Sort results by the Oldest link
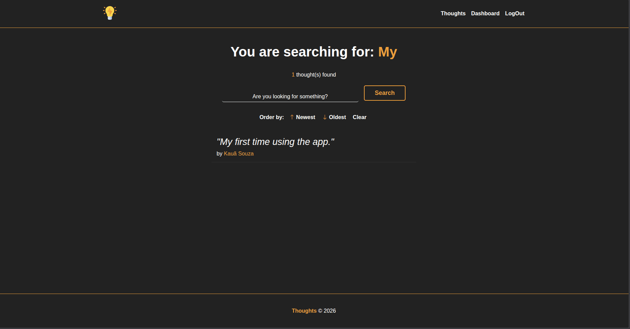630x329 pixels. [337, 117]
